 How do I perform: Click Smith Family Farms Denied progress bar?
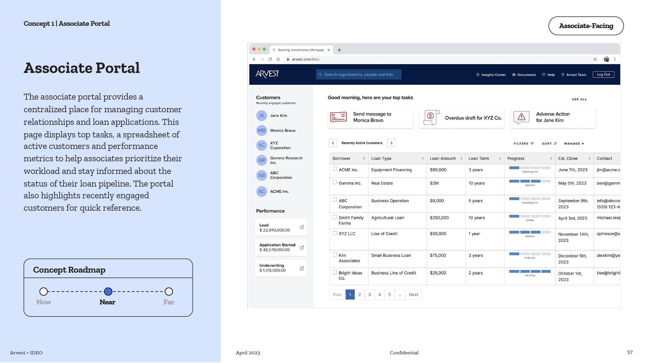point(530,216)
